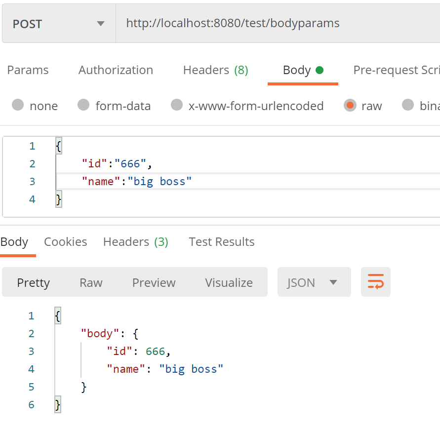This screenshot has width=440, height=432.
Task: Select the raw body radio option
Action: (x=350, y=105)
